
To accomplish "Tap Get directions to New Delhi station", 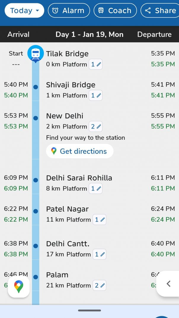I will click(x=80, y=151).
